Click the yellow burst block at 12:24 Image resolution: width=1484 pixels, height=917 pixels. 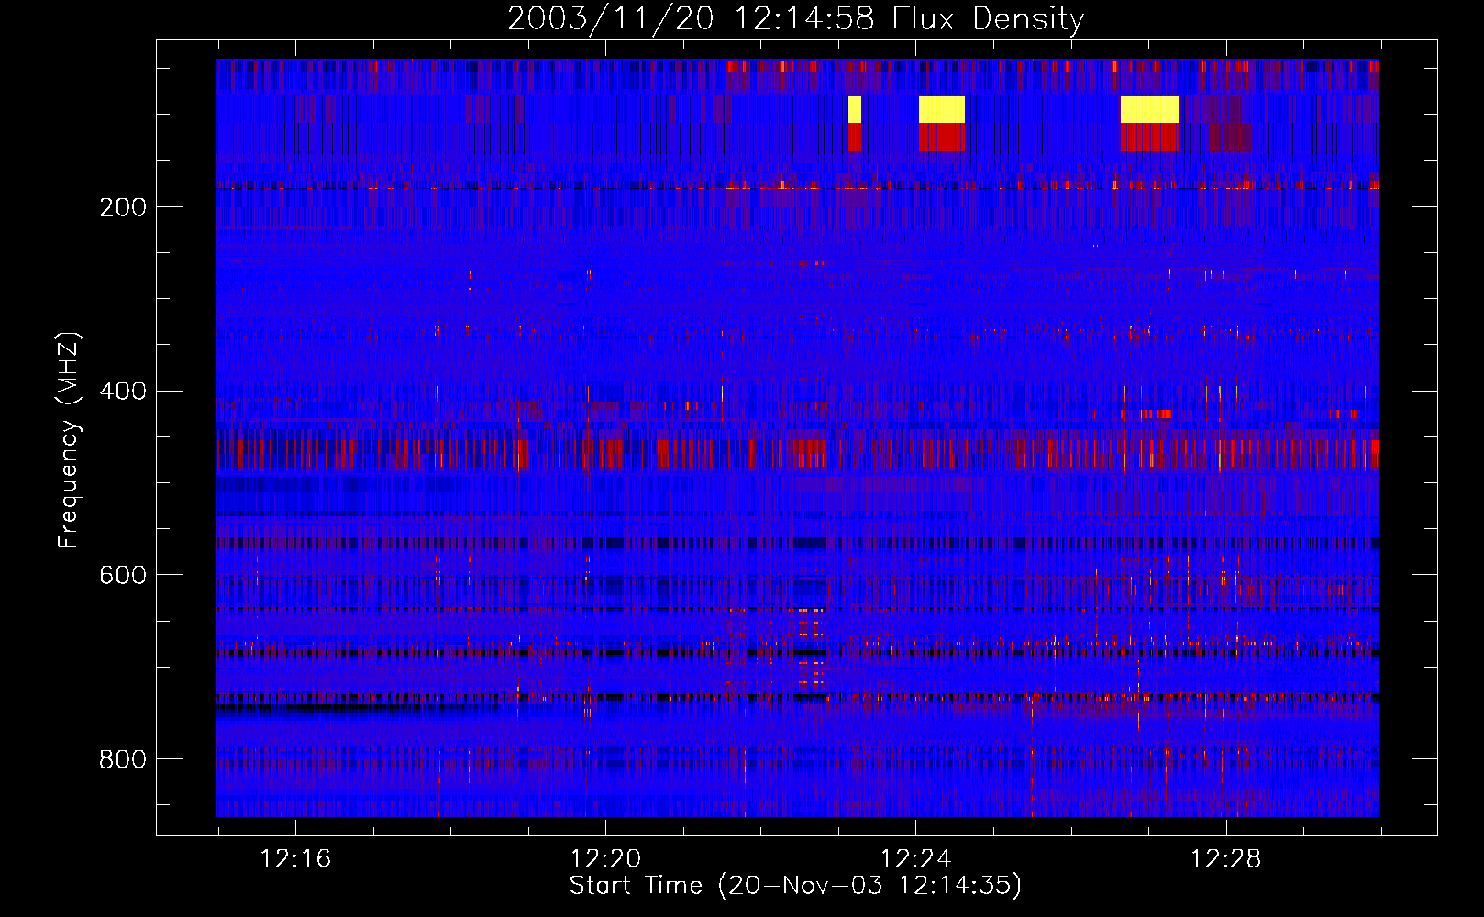pos(942,109)
